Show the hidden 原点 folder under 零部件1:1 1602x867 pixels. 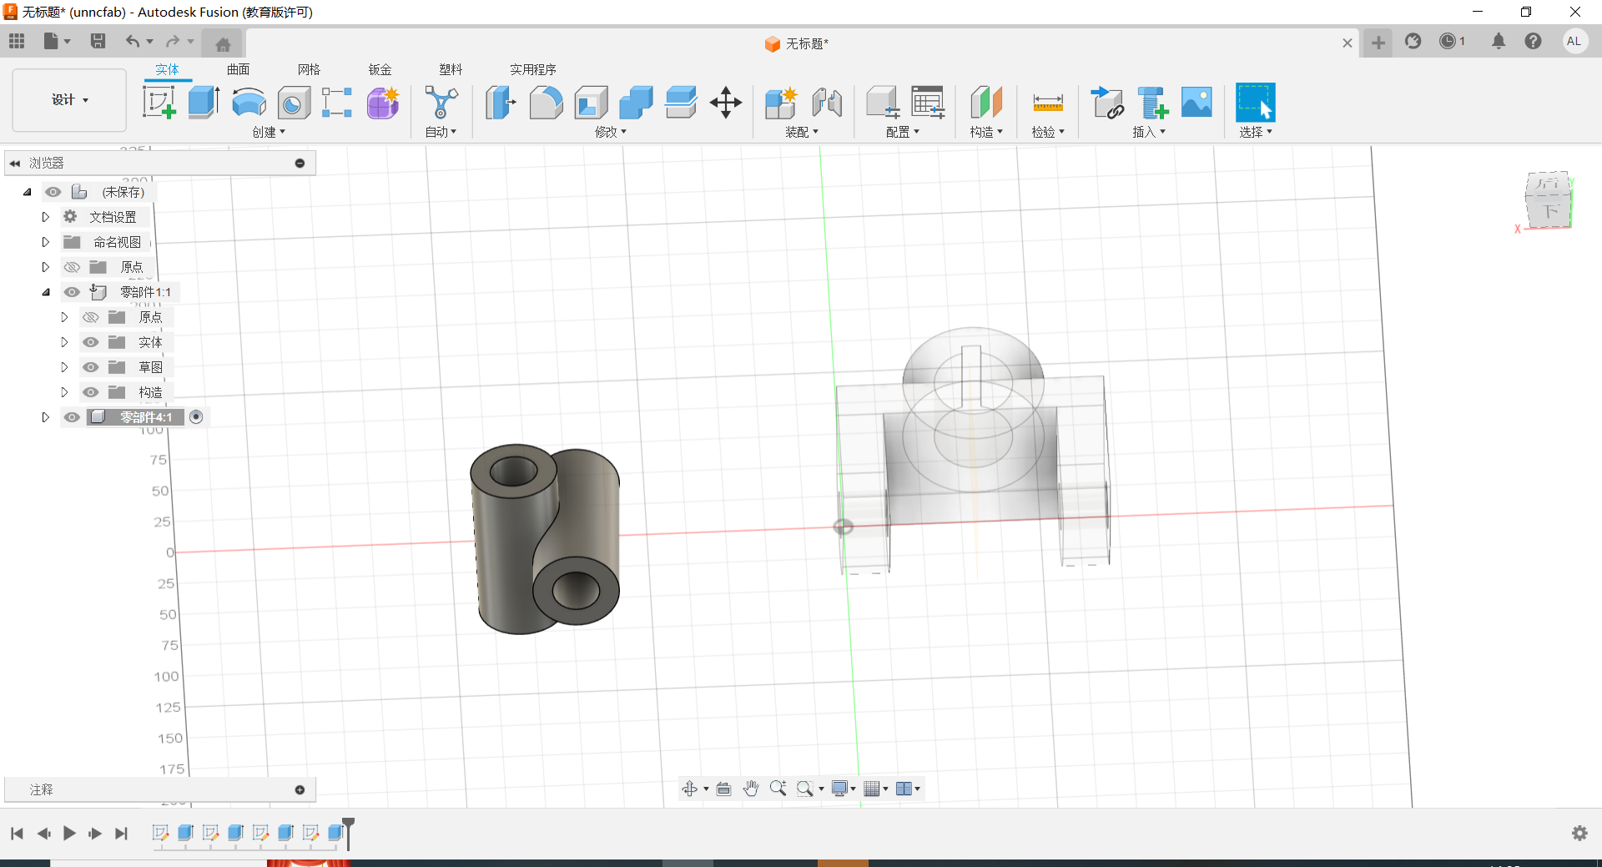(x=91, y=317)
